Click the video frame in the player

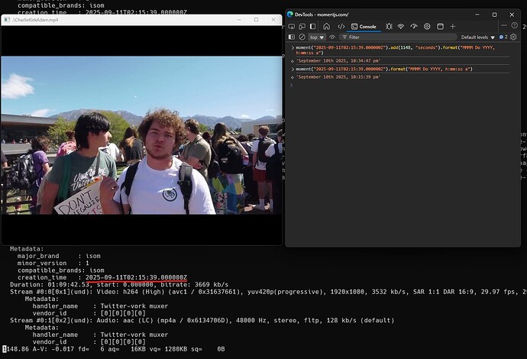click(141, 135)
